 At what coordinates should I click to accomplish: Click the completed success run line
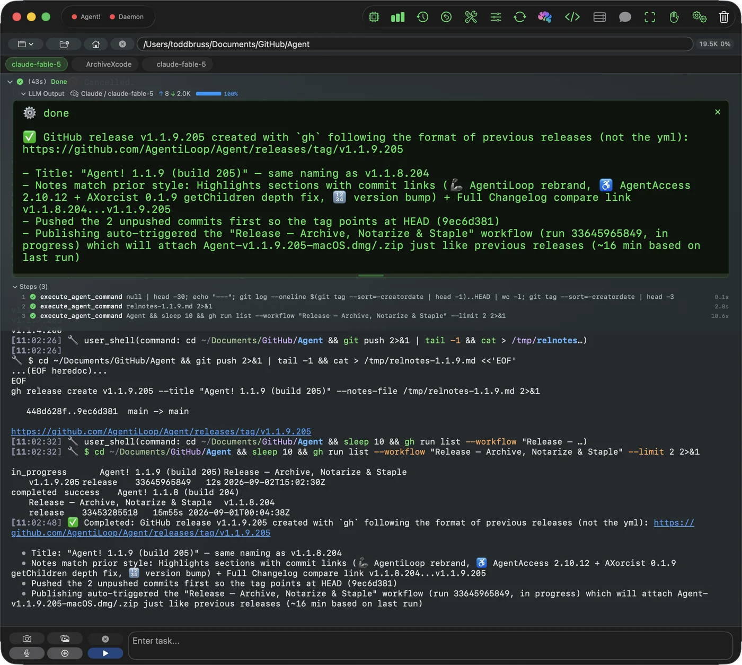click(x=125, y=492)
